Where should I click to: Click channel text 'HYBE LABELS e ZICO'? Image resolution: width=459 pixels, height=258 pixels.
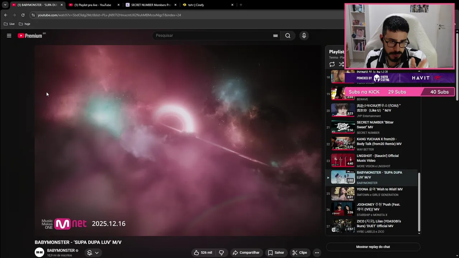click(x=370, y=232)
